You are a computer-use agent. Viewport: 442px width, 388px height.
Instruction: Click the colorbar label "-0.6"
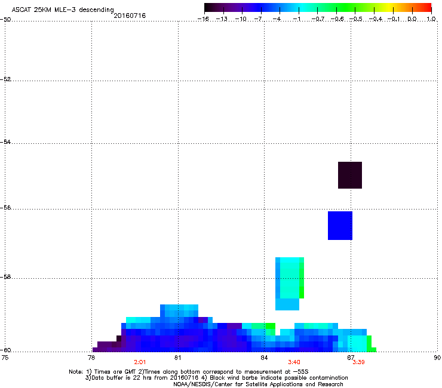pos(337,19)
